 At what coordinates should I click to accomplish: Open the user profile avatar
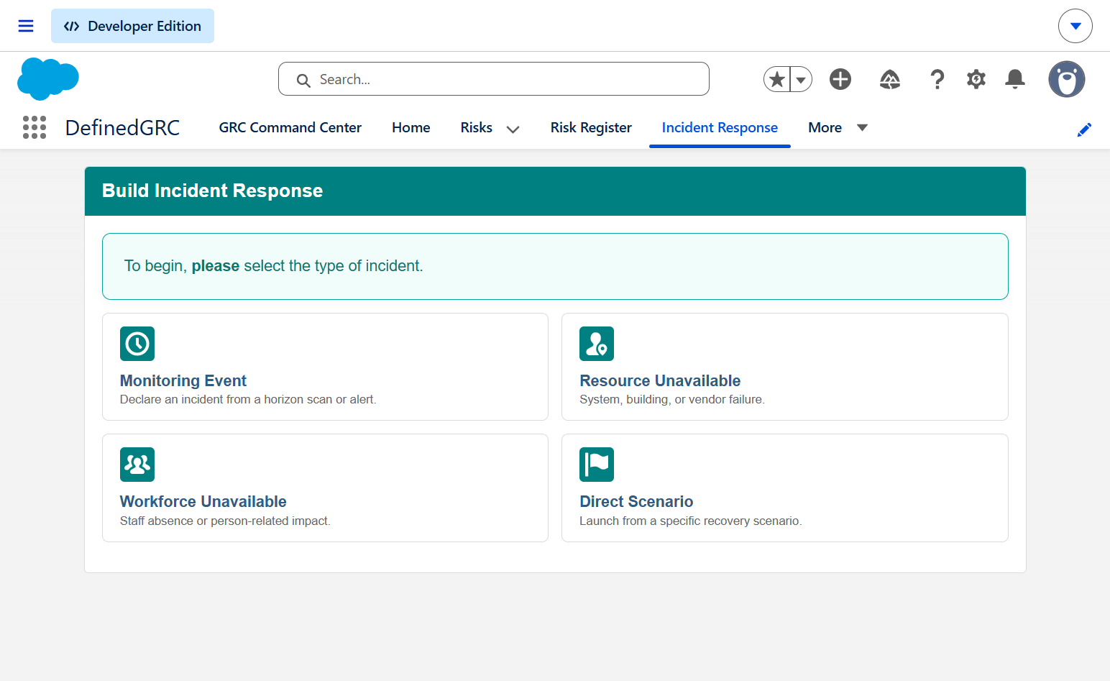[x=1067, y=79]
